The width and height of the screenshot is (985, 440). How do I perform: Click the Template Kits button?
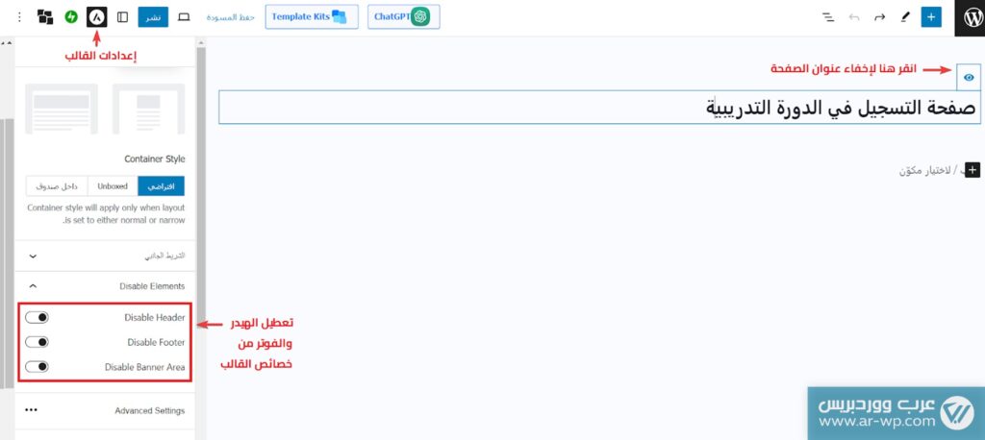[312, 17]
